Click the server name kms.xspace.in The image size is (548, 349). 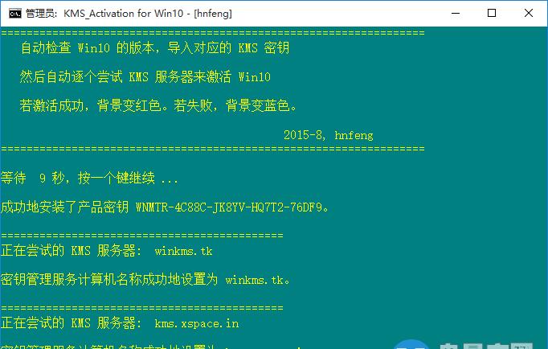point(197,323)
